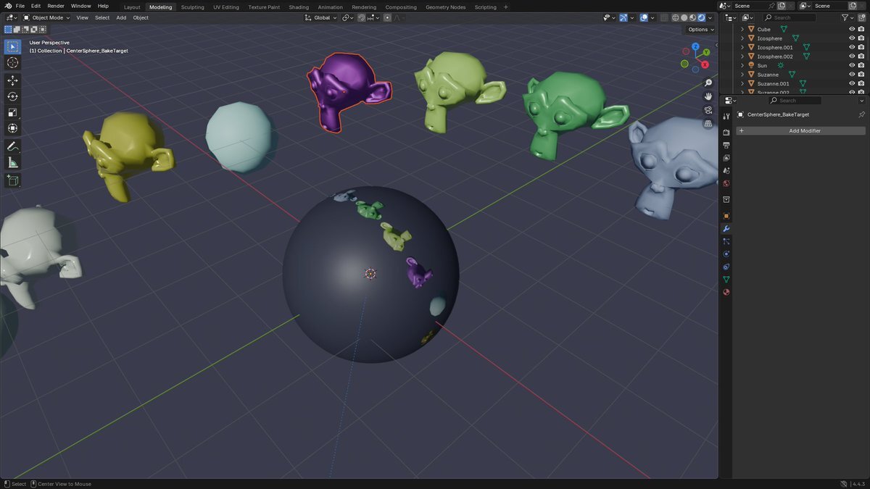Open the Object Constraints properties tab
The image size is (870, 489).
(x=726, y=267)
